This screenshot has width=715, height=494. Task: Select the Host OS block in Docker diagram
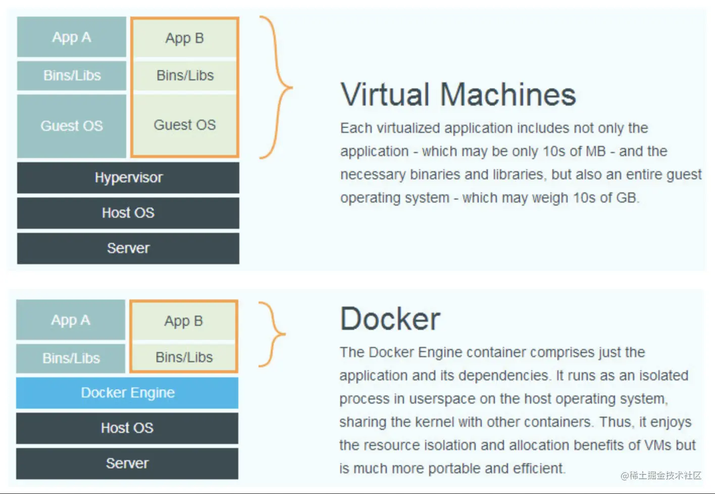click(x=127, y=428)
